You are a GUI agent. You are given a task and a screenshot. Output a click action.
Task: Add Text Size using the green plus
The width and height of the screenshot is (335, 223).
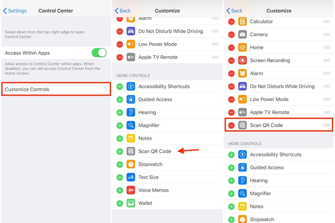pyautogui.click(x=120, y=177)
